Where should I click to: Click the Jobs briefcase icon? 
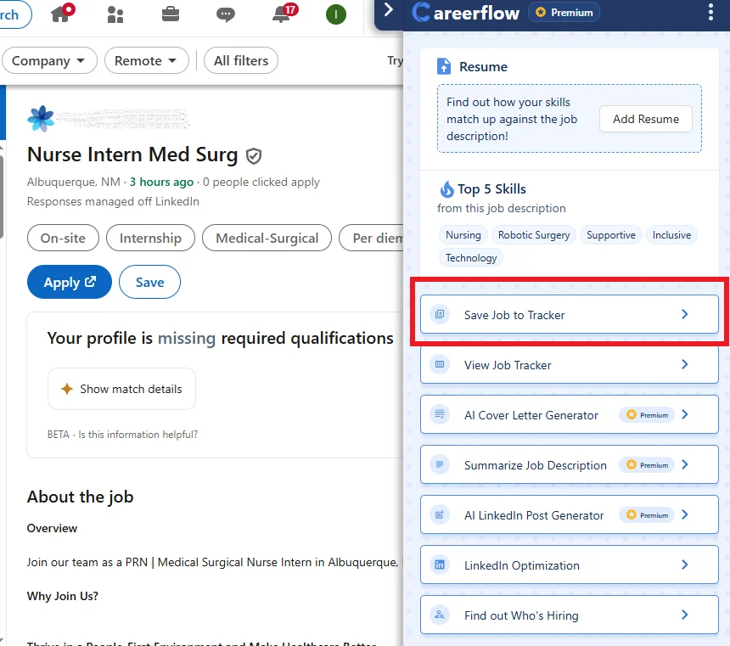[168, 14]
